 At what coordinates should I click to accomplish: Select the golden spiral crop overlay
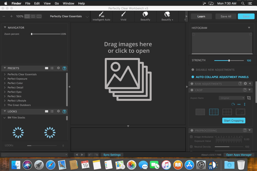click(241, 112)
